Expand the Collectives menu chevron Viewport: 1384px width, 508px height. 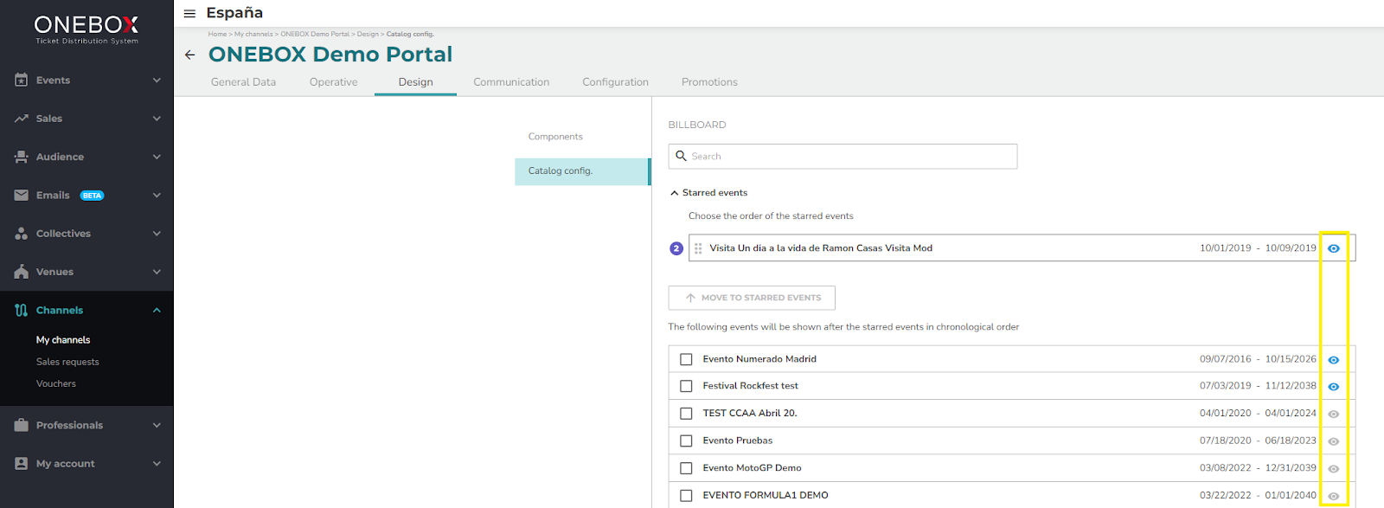157,234
